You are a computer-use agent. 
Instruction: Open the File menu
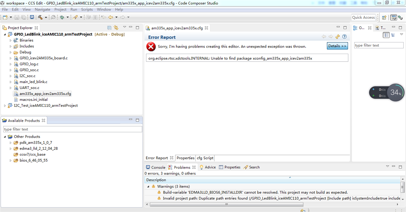tap(5, 10)
